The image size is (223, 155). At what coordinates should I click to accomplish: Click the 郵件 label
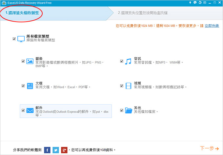click(x=39, y=108)
